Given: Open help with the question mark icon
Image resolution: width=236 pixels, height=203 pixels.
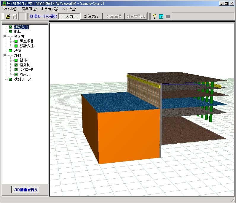Looking at the screenshot, I should tap(154, 16).
